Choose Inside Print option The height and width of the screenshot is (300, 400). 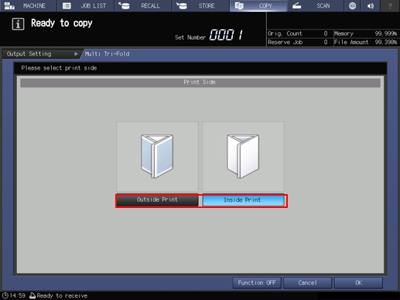click(x=243, y=200)
